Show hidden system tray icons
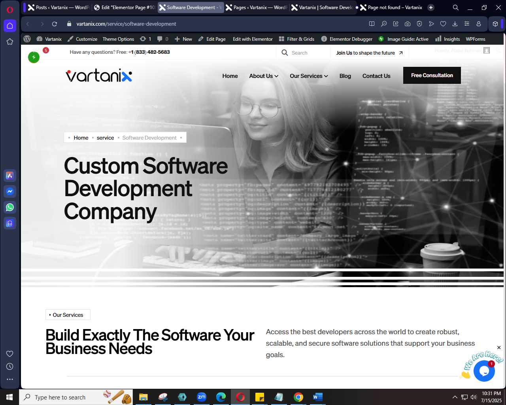 tap(455, 397)
